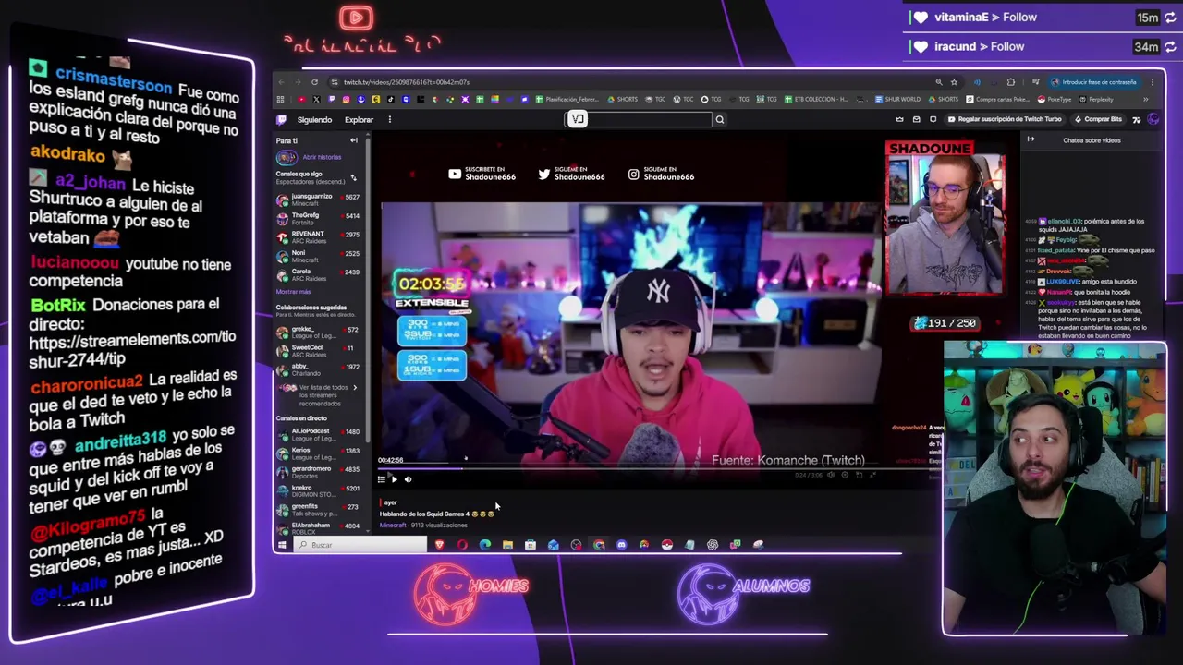Open ETB COLECCION bookmark
Screen dimensions: 1183x665
817,100
